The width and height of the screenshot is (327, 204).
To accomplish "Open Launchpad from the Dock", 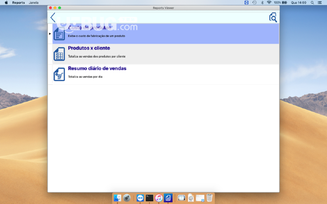I will pyautogui.click(x=127, y=198).
